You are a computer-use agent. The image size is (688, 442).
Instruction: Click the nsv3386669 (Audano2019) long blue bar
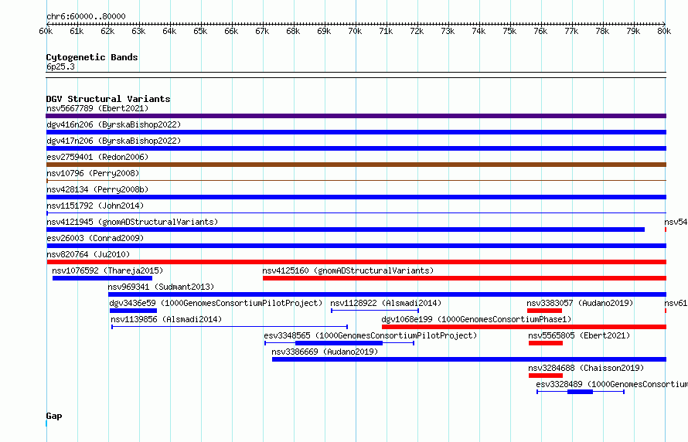[469, 359]
